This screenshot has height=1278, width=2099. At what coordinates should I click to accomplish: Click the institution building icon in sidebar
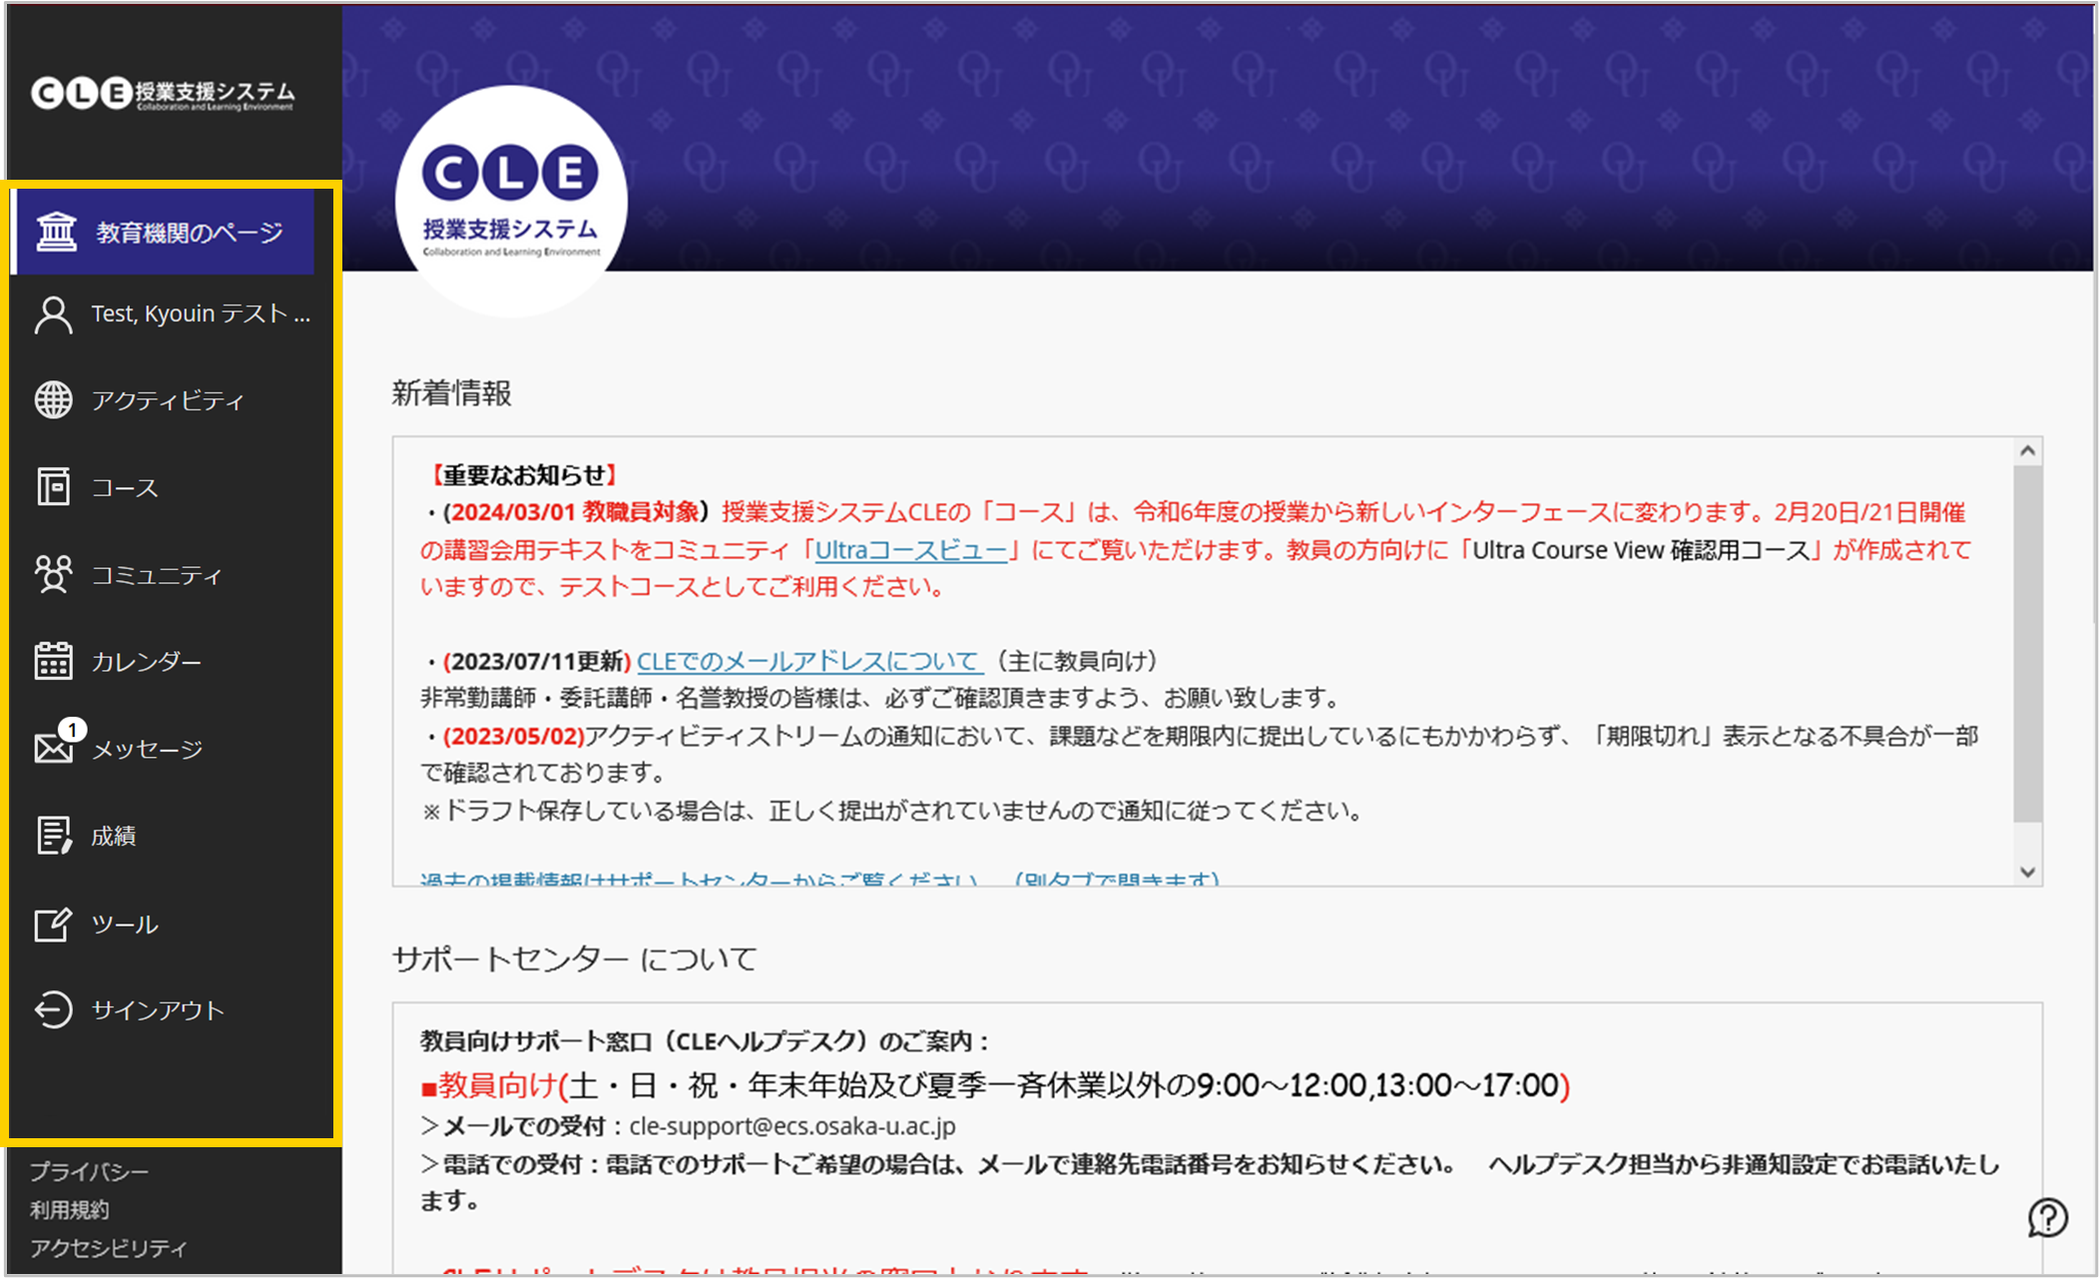[56, 232]
